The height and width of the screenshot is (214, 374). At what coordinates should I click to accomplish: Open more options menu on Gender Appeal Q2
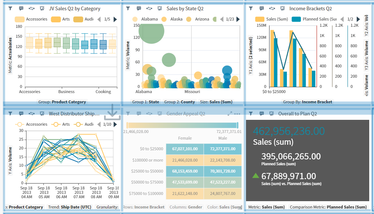[x=237, y=114]
